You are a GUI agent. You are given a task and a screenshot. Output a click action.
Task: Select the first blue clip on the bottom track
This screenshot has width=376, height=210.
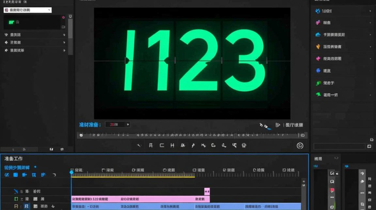pos(96,207)
